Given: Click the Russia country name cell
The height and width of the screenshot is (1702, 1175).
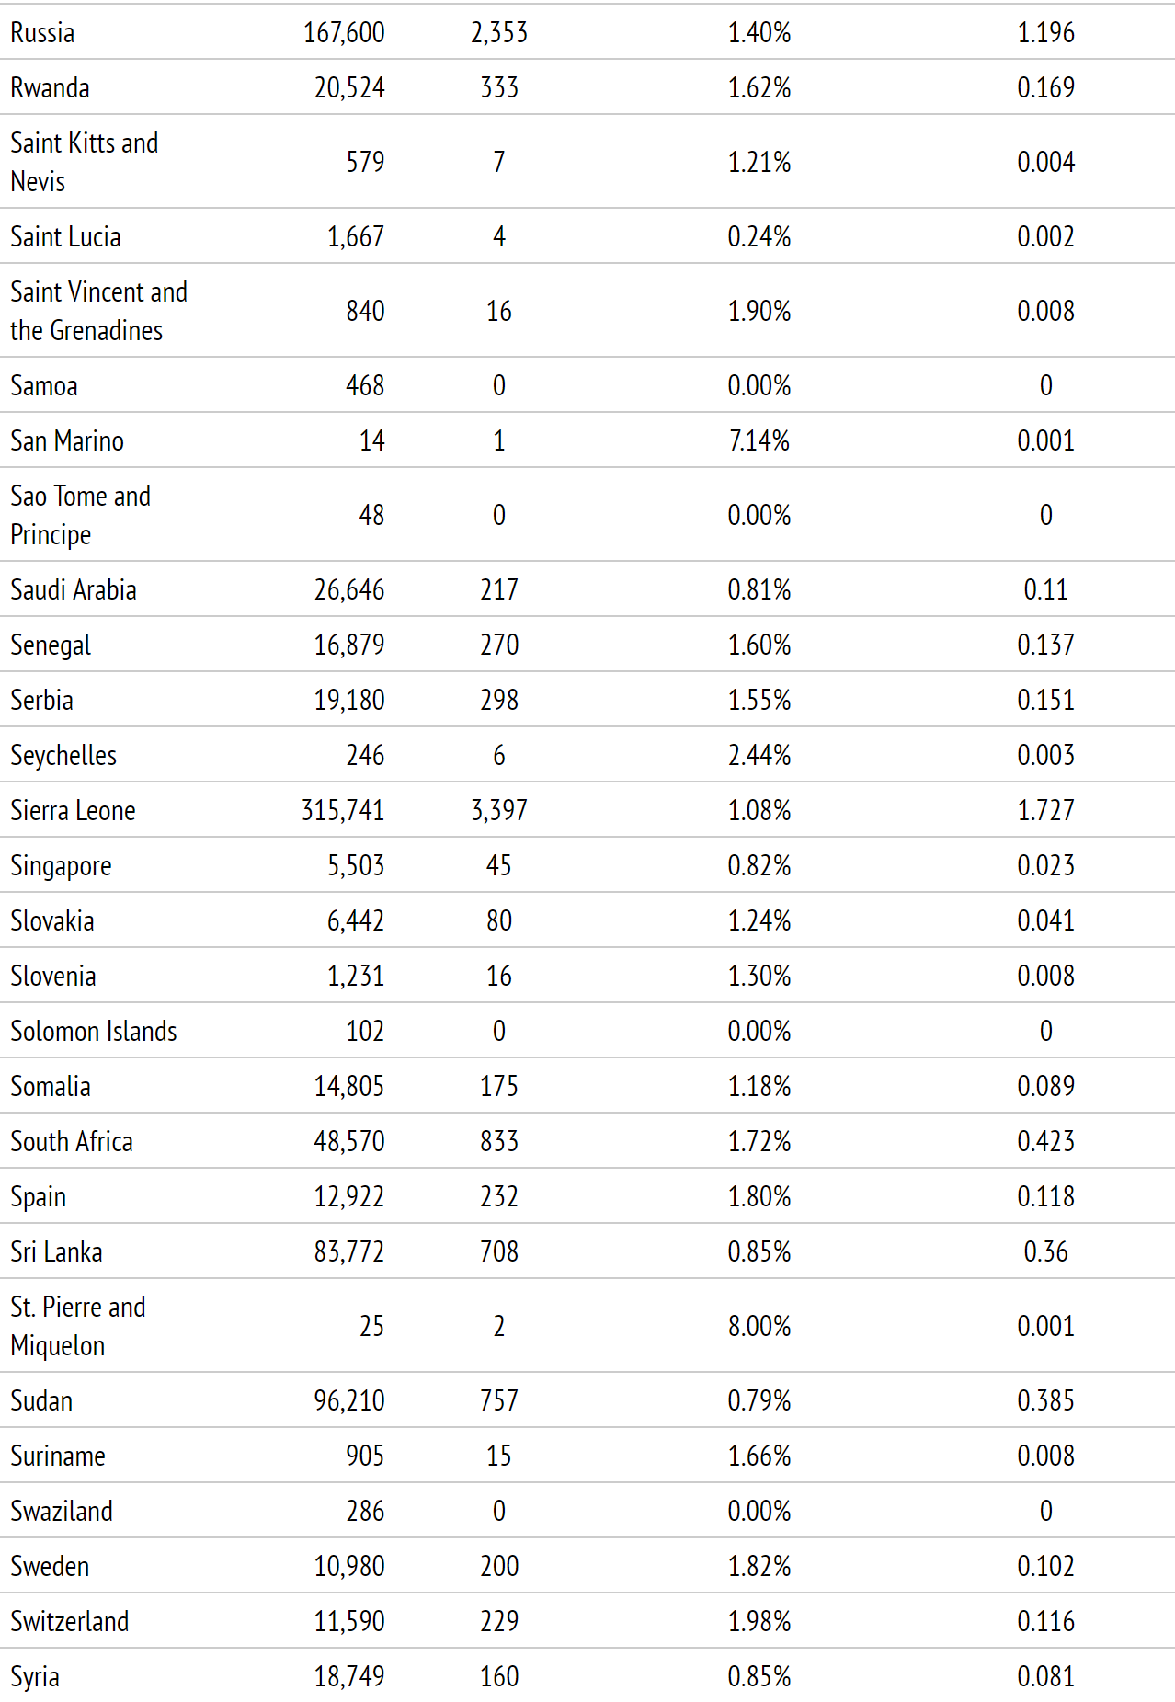Looking at the screenshot, I should click(x=42, y=33).
